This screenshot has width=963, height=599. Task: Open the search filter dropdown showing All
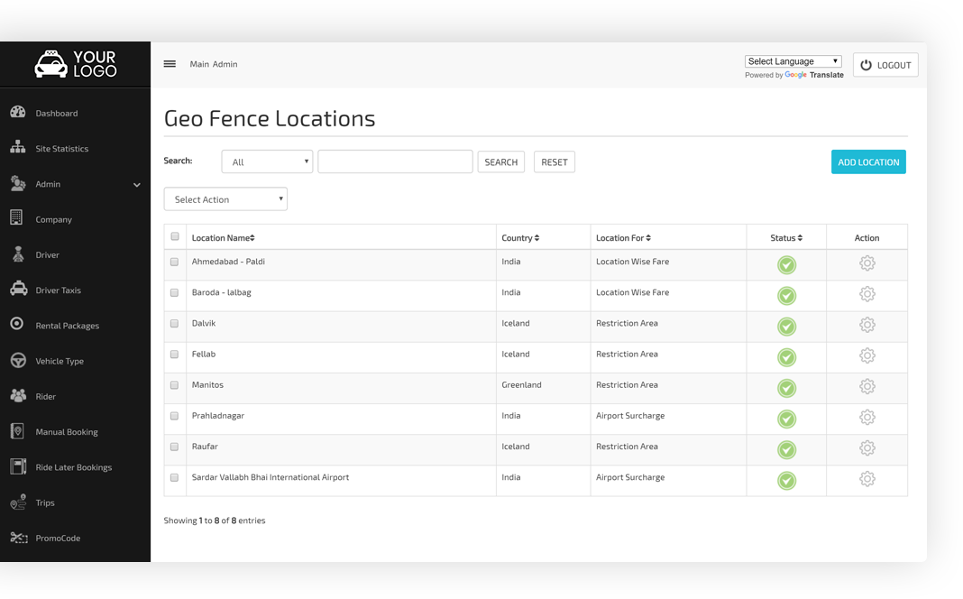(x=266, y=161)
